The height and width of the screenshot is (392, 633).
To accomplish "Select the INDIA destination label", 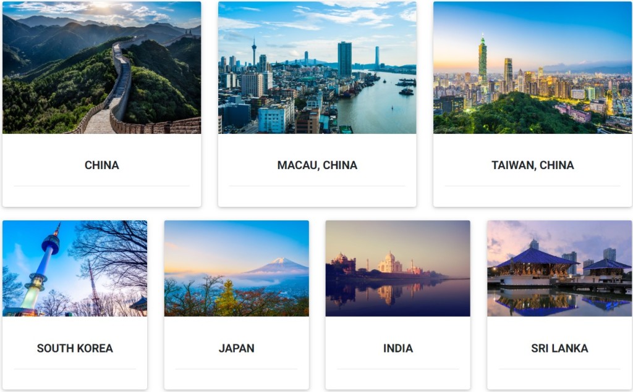I will click(397, 348).
